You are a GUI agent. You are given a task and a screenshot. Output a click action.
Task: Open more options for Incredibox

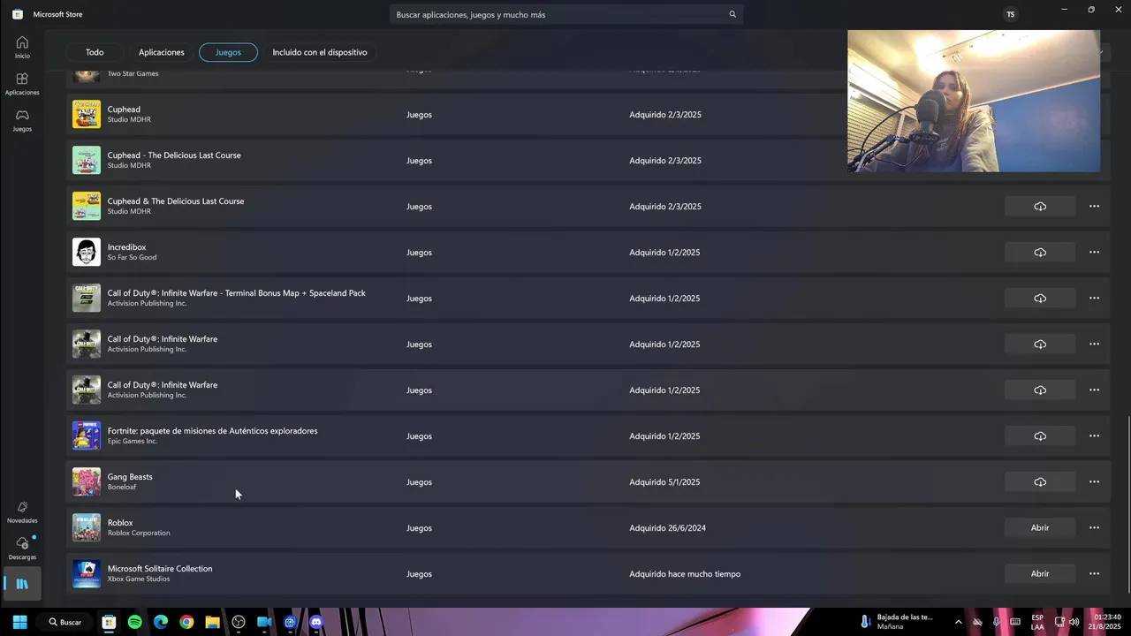(x=1094, y=253)
